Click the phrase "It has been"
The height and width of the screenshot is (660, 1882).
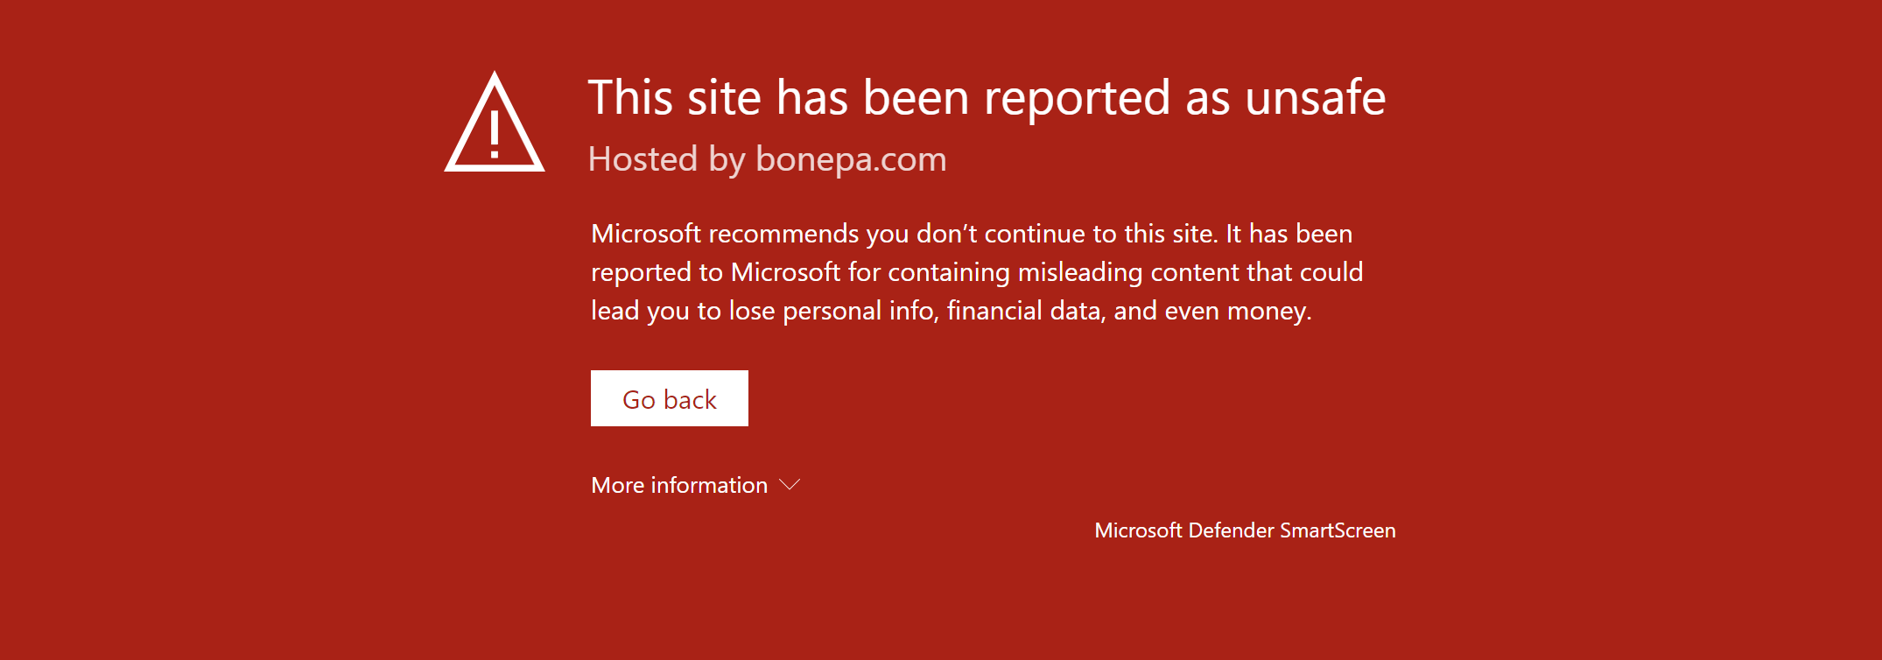1289,234
